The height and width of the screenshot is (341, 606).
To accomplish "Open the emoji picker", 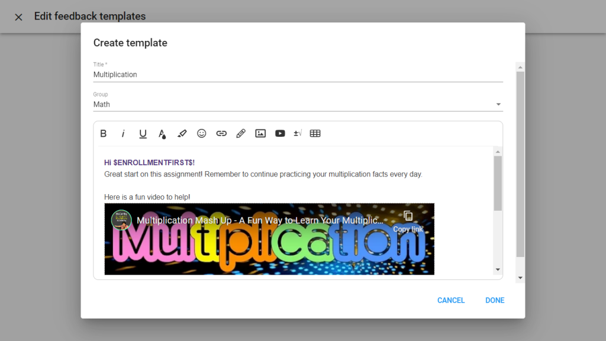I will pyautogui.click(x=202, y=134).
